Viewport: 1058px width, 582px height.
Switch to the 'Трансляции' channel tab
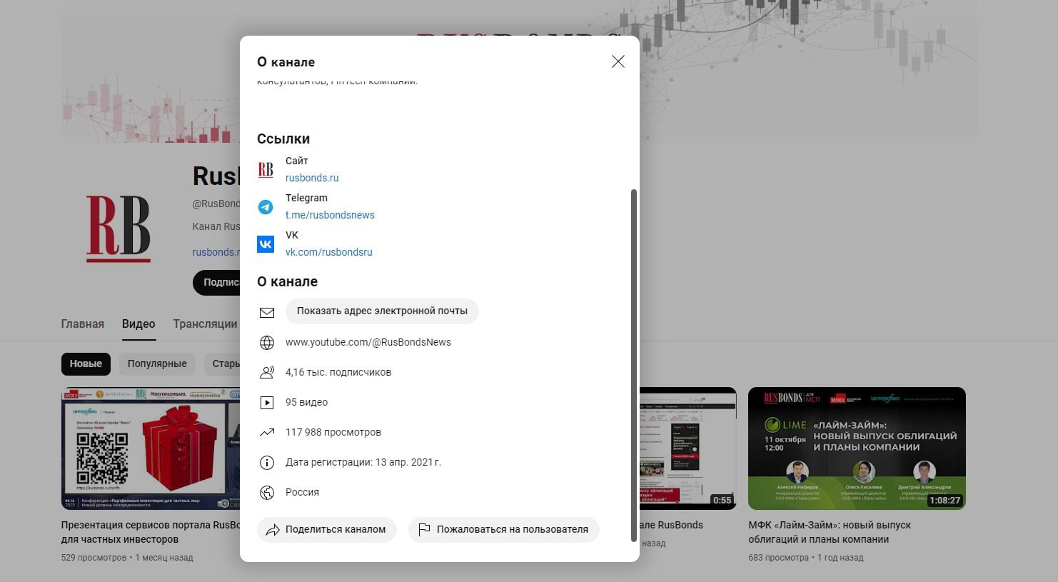205,324
